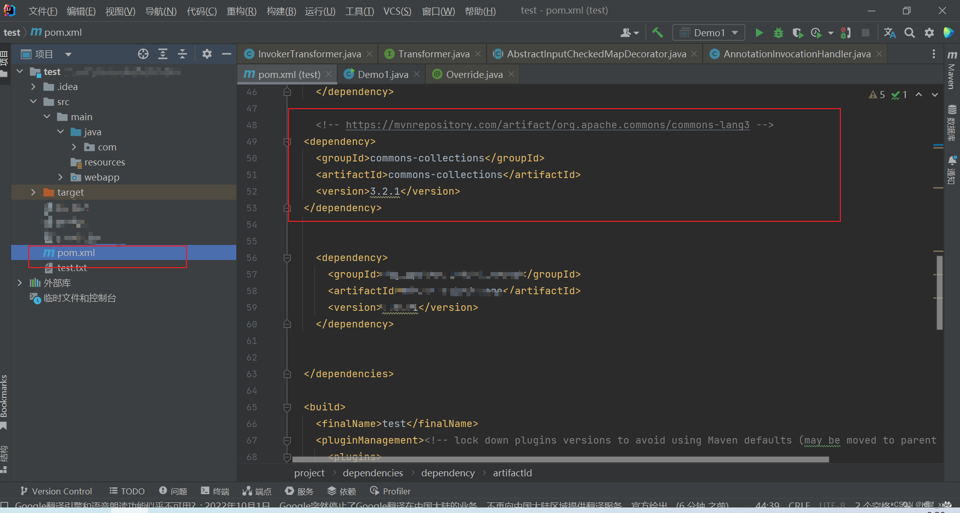Image resolution: width=960 pixels, height=513 pixels.
Task: Open the JetBrains toolbox colored icon
Action: (x=948, y=33)
